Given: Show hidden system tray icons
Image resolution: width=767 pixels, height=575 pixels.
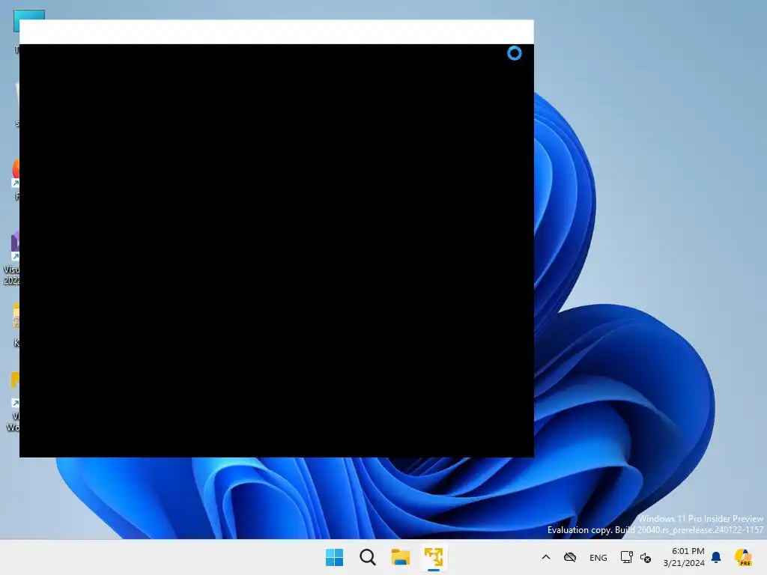Looking at the screenshot, I should click(x=546, y=557).
